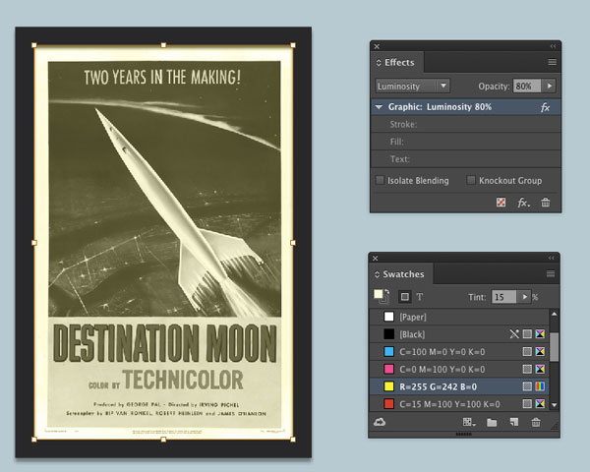
Task: Open the Swatches panel flyout menu
Action: (551, 273)
